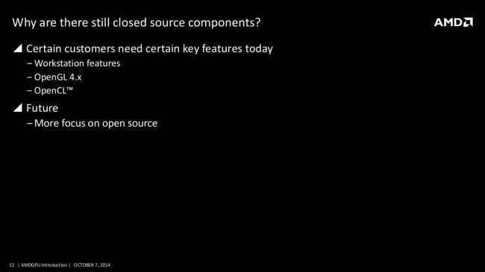Image resolution: width=485 pixels, height=272 pixels.
Task: Click the triangle bullet beside Future
Action: pos(18,107)
